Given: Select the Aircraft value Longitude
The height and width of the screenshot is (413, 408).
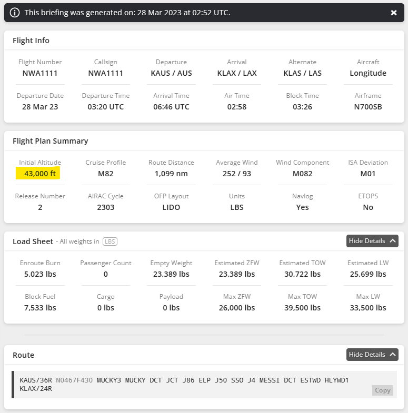Looking at the screenshot, I should tap(368, 73).
